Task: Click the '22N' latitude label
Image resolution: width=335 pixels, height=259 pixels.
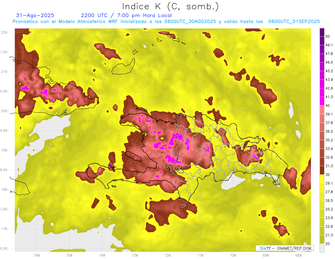Action: pyautogui.click(x=4, y=32)
